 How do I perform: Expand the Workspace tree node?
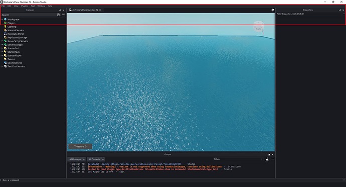2,19
